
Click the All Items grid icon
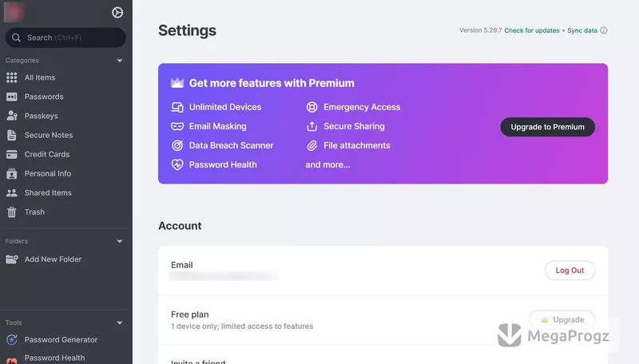[x=12, y=77]
